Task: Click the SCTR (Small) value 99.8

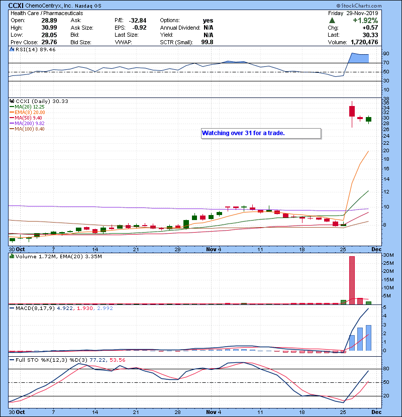Action: coord(207,42)
